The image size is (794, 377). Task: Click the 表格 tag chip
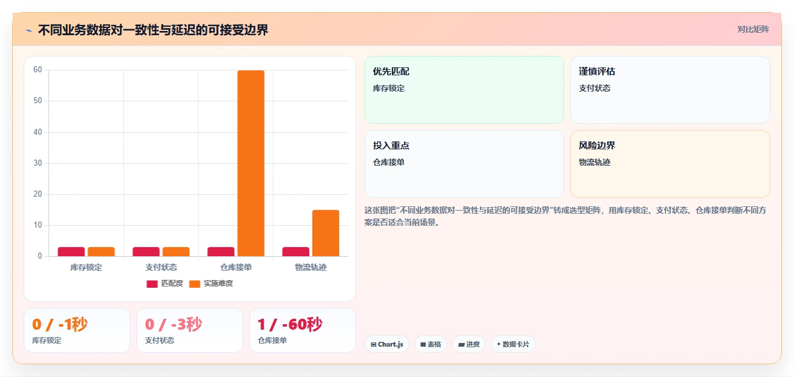click(x=431, y=344)
